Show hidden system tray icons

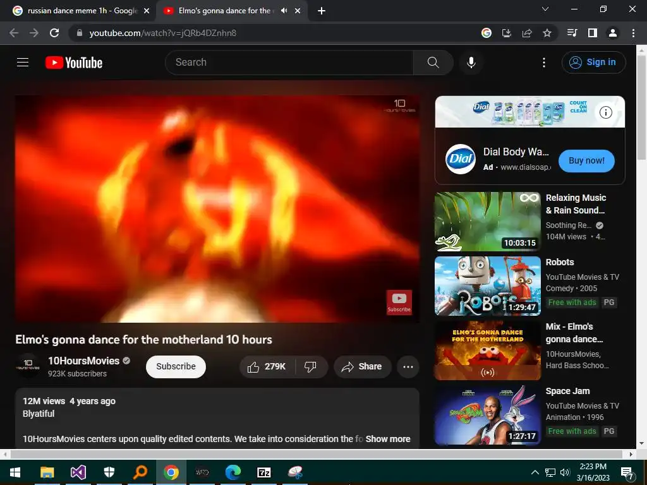coord(535,472)
